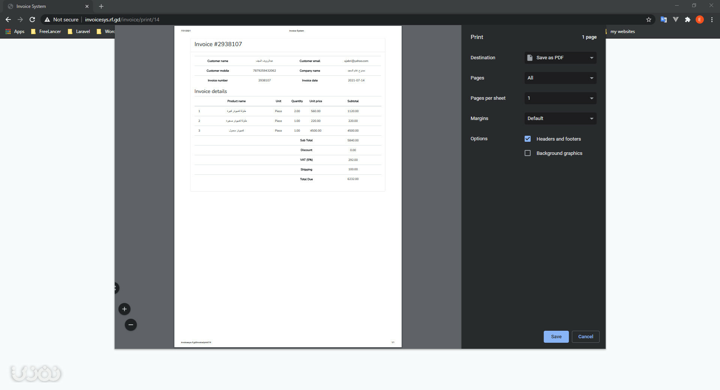Open the Google Translate extension icon
Viewport: 720px width, 390px height.
[x=663, y=19]
